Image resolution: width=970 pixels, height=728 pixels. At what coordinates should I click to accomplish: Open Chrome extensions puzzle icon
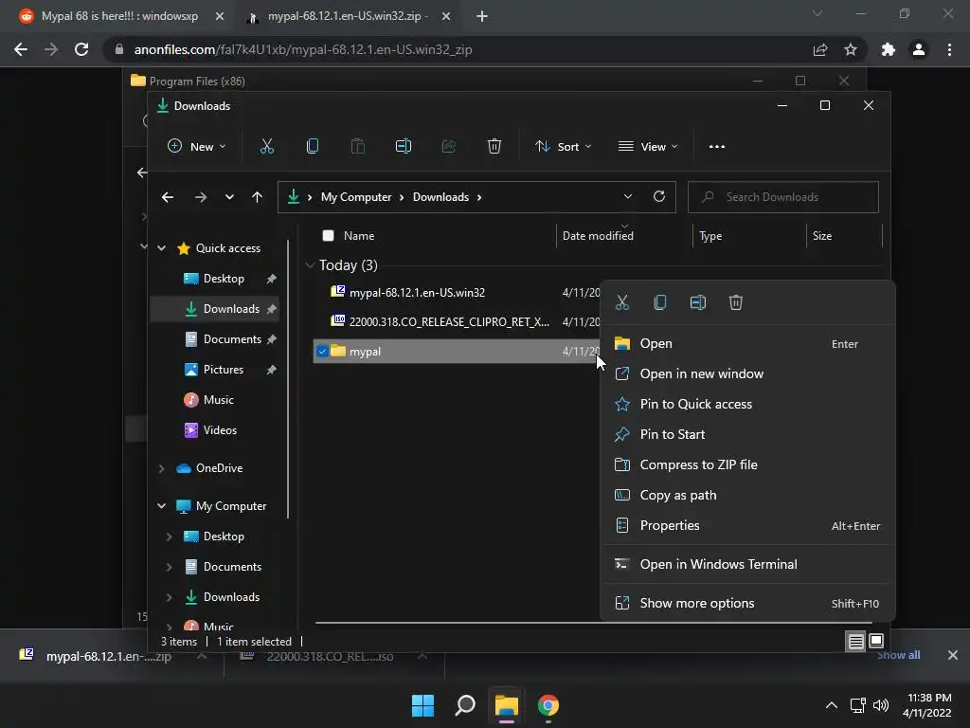point(889,49)
